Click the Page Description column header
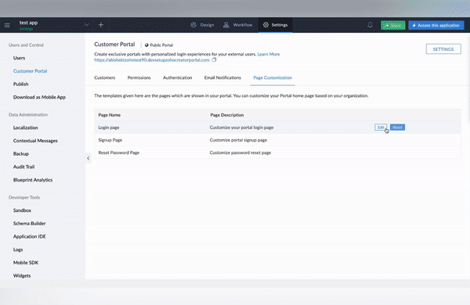The height and width of the screenshot is (305, 470). coord(227,115)
